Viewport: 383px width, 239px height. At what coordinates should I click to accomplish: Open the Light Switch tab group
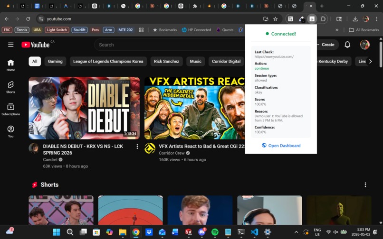[x=57, y=30]
